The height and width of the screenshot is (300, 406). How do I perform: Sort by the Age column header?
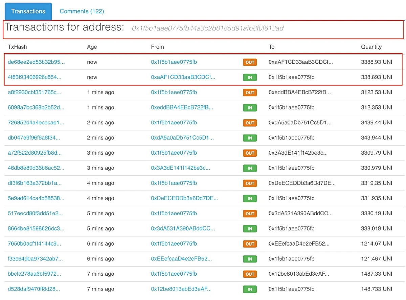[x=91, y=47]
